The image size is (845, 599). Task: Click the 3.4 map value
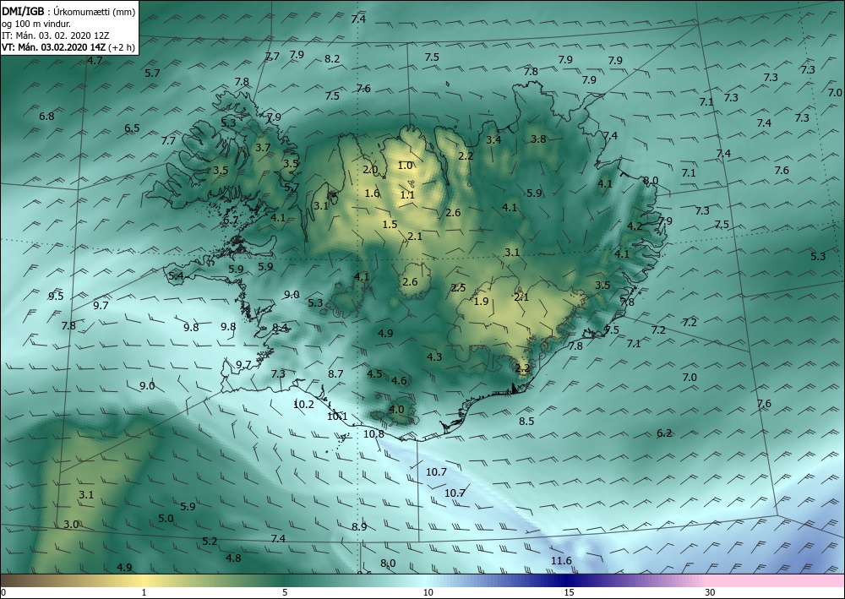click(x=493, y=139)
